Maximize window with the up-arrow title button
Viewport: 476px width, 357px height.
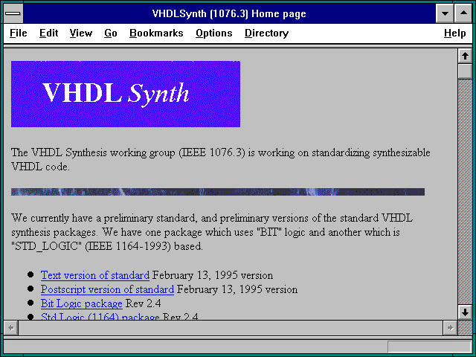[x=463, y=13]
